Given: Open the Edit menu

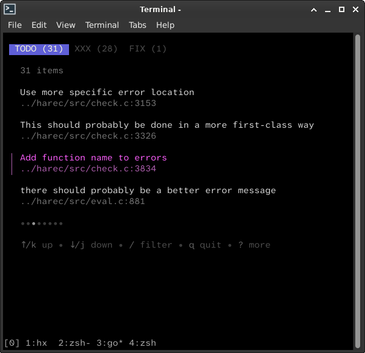Looking at the screenshot, I should coord(39,25).
